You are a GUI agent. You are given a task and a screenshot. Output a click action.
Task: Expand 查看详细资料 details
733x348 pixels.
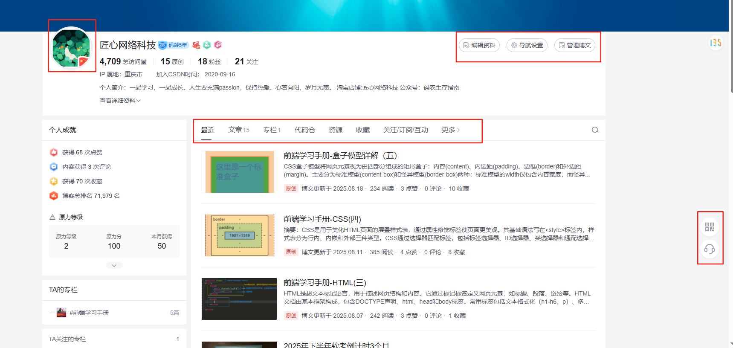tap(120, 101)
